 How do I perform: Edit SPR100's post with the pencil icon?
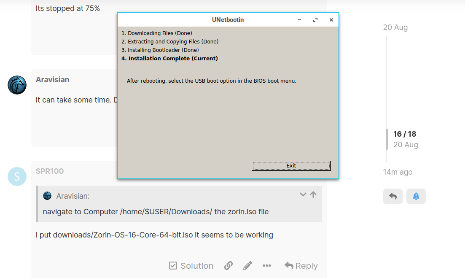pyautogui.click(x=247, y=265)
